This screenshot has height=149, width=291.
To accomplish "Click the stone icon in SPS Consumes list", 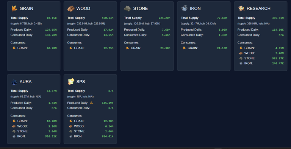I will pyautogui.click(x=70, y=131).
